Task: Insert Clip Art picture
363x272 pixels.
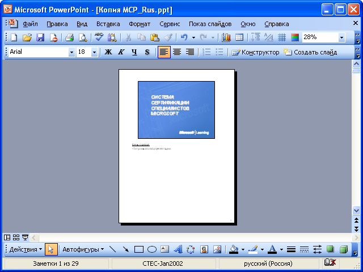Action: coord(204,249)
